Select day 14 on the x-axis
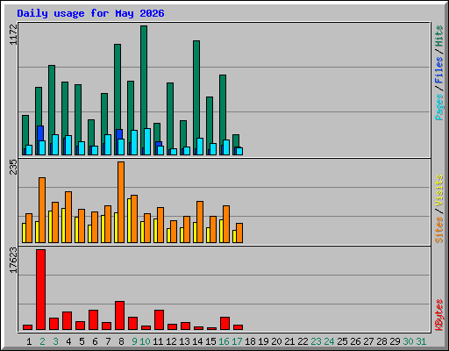The height and width of the screenshot is (351, 449). (197, 341)
